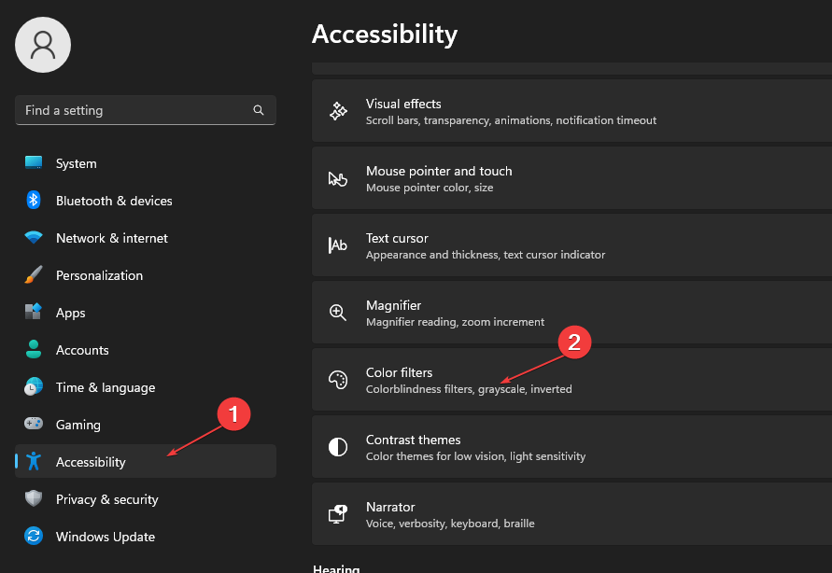Viewport: 832px width, 573px height.
Task: Select Accounts in the sidebar
Action: (x=81, y=350)
